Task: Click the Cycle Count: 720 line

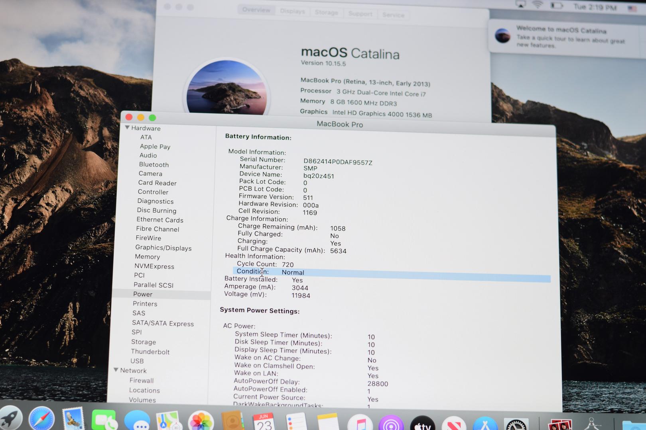Action: click(265, 264)
